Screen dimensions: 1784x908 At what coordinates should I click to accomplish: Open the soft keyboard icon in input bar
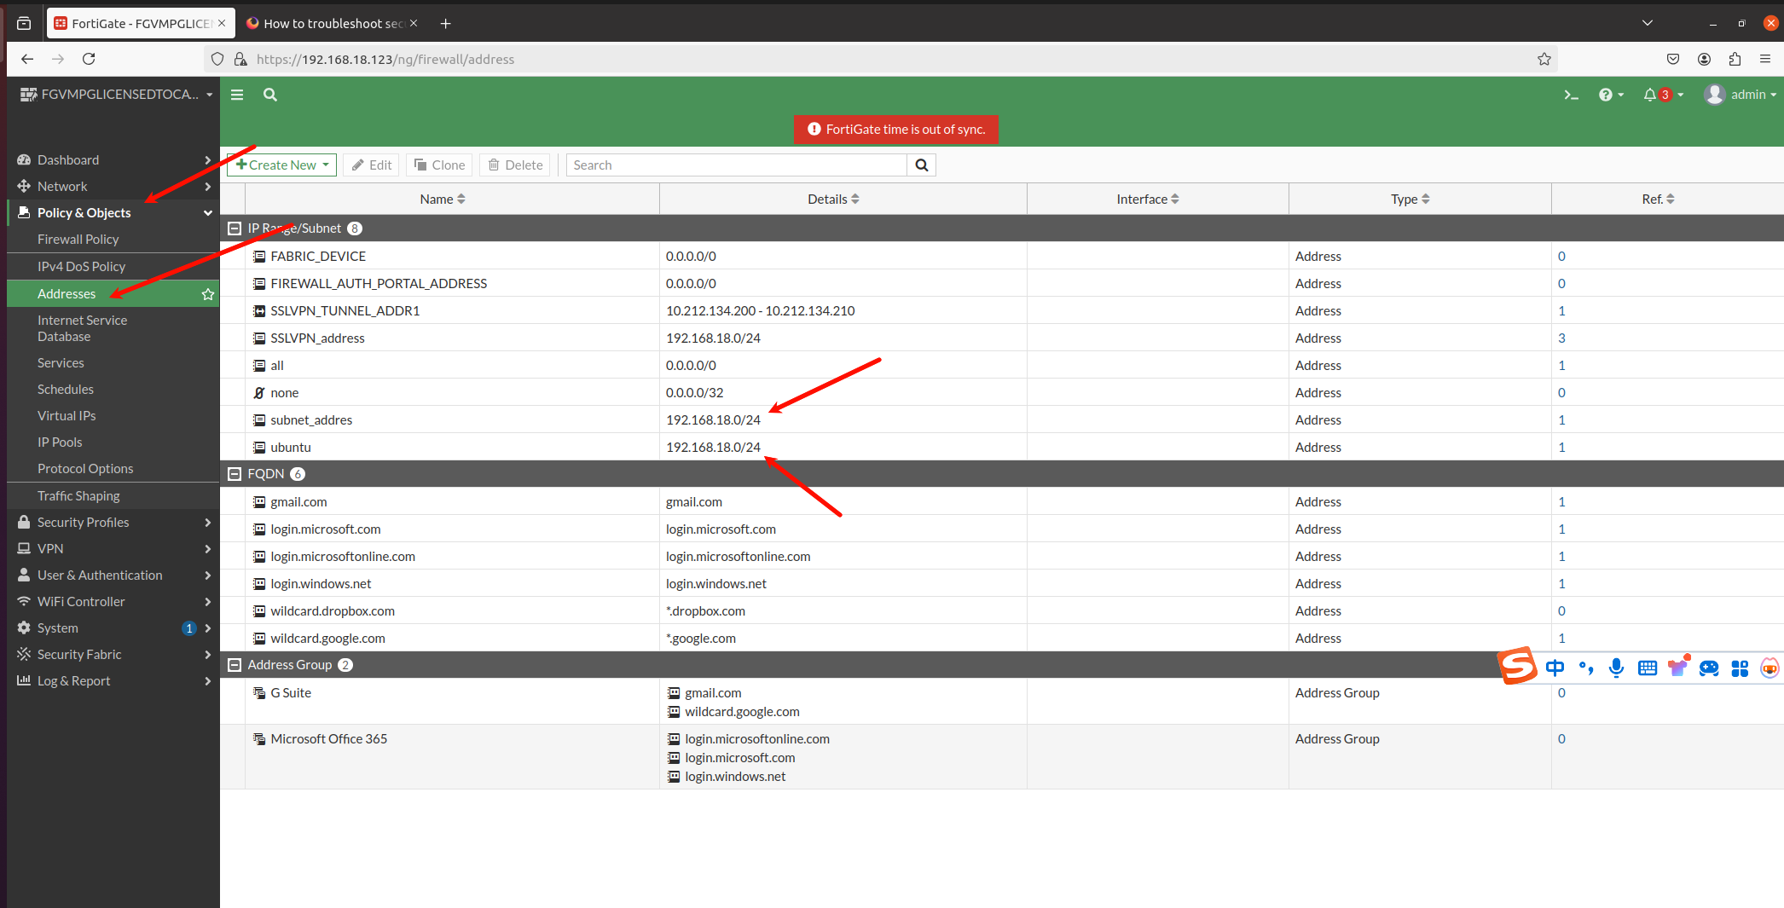(x=1648, y=668)
